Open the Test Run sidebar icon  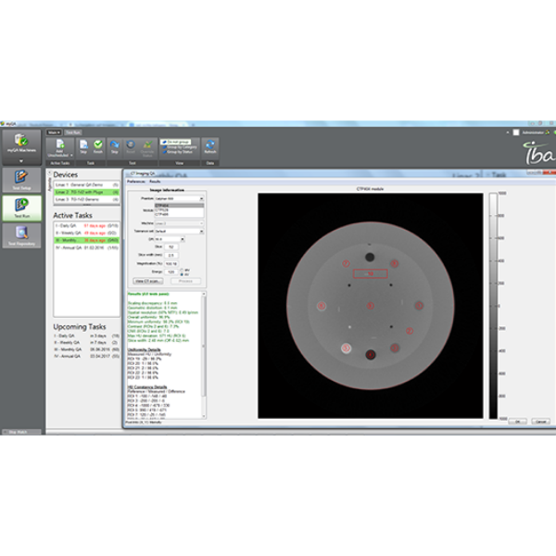(20, 215)
